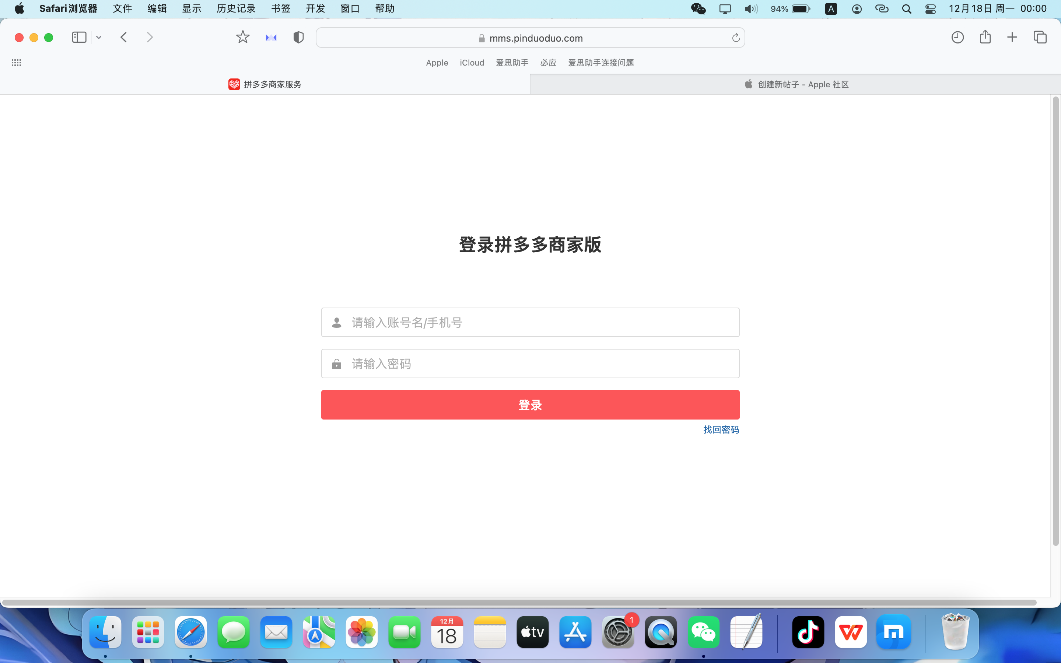1061x663 pixels.
Task: Show tab overview icon
Action: 1040,37
